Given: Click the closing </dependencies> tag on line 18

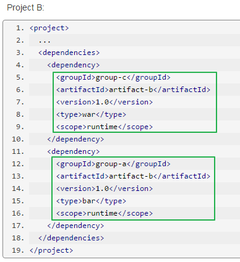Looking at the screenshot, I should tap(71, 238).
